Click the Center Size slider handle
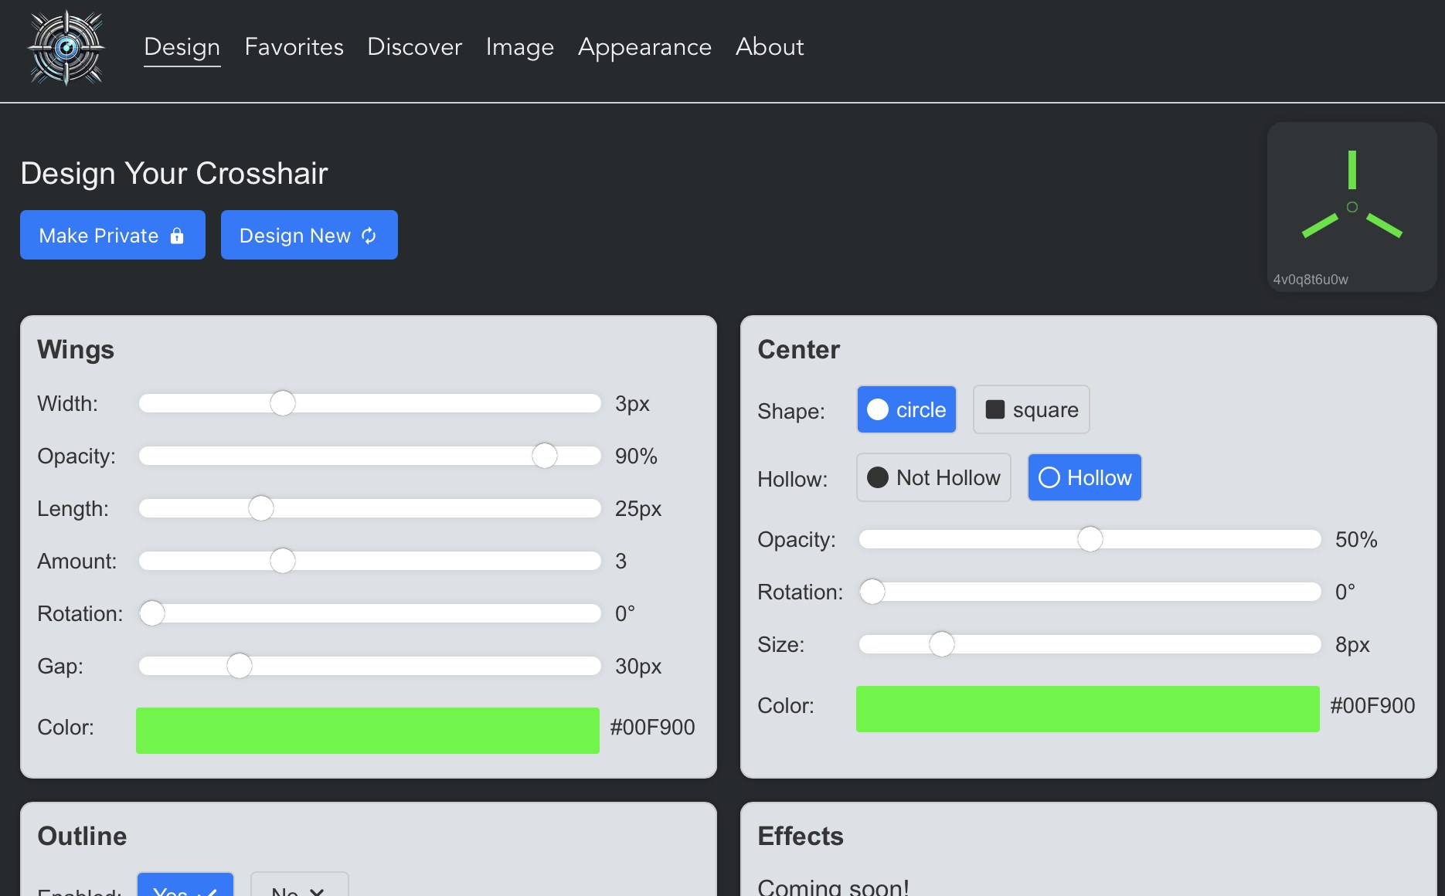 tap(941, 644)
